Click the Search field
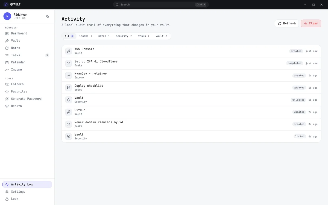 click(161, 5)
